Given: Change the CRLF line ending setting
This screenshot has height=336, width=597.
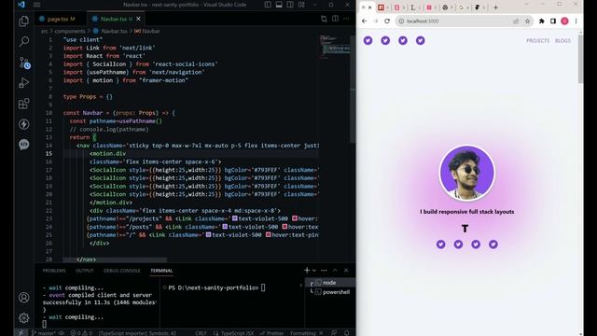Looking at the screenshot, I should point(201,333).
